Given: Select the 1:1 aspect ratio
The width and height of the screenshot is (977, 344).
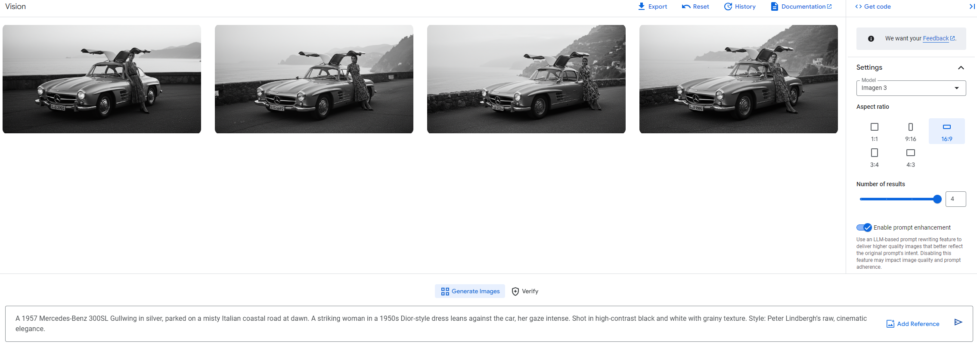Looking at the screenshot, I should [875, 131].
